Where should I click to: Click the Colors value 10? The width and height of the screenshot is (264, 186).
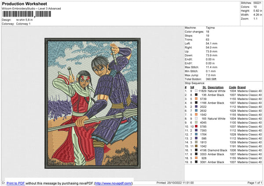click(x=255, y=7)
